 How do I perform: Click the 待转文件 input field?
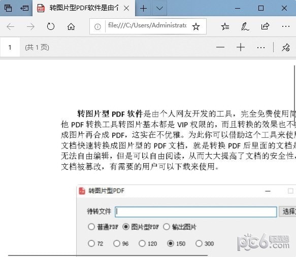tap(196, 212)
